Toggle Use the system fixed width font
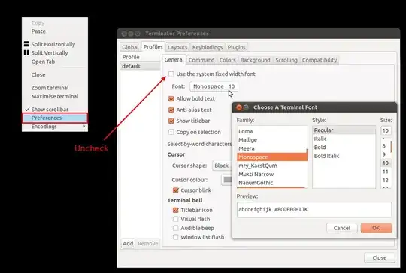The width and height of the screenshot is (406, 273). click(171, 73)
